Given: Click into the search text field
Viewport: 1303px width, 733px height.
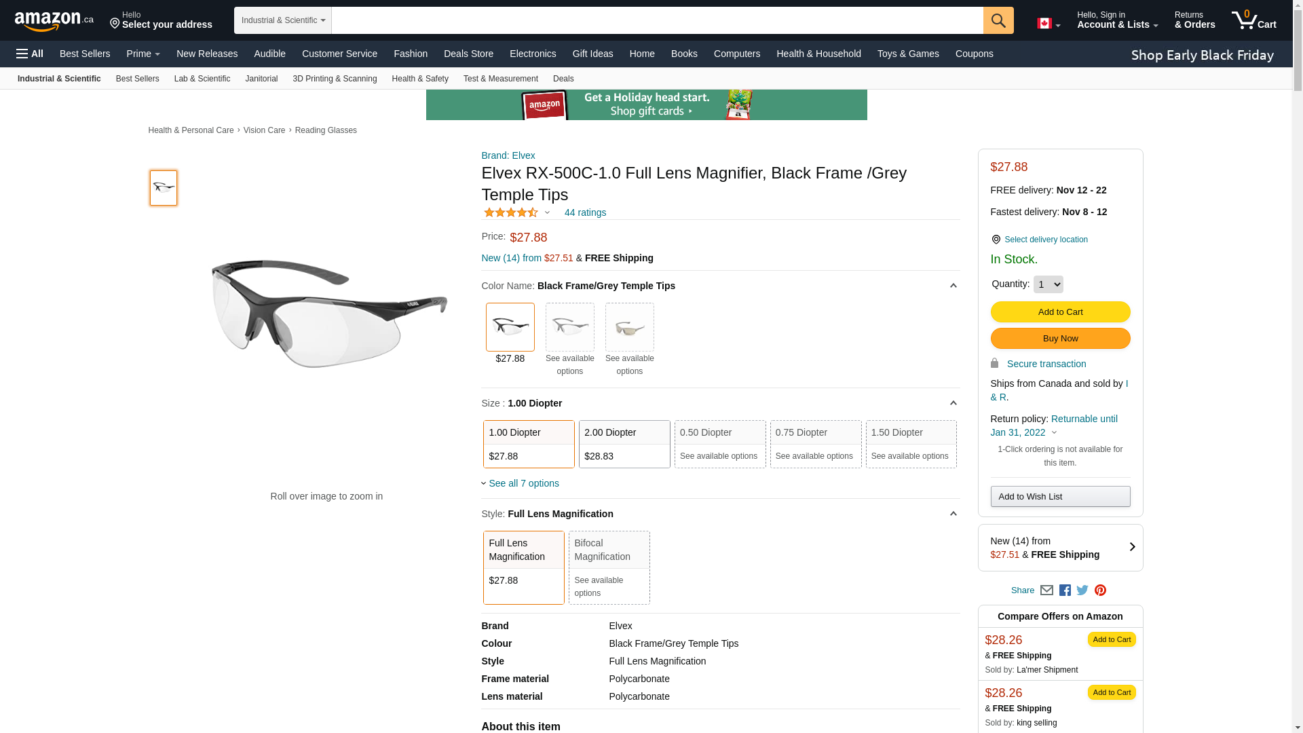Looking at the screenshot, I should [657, 20].
